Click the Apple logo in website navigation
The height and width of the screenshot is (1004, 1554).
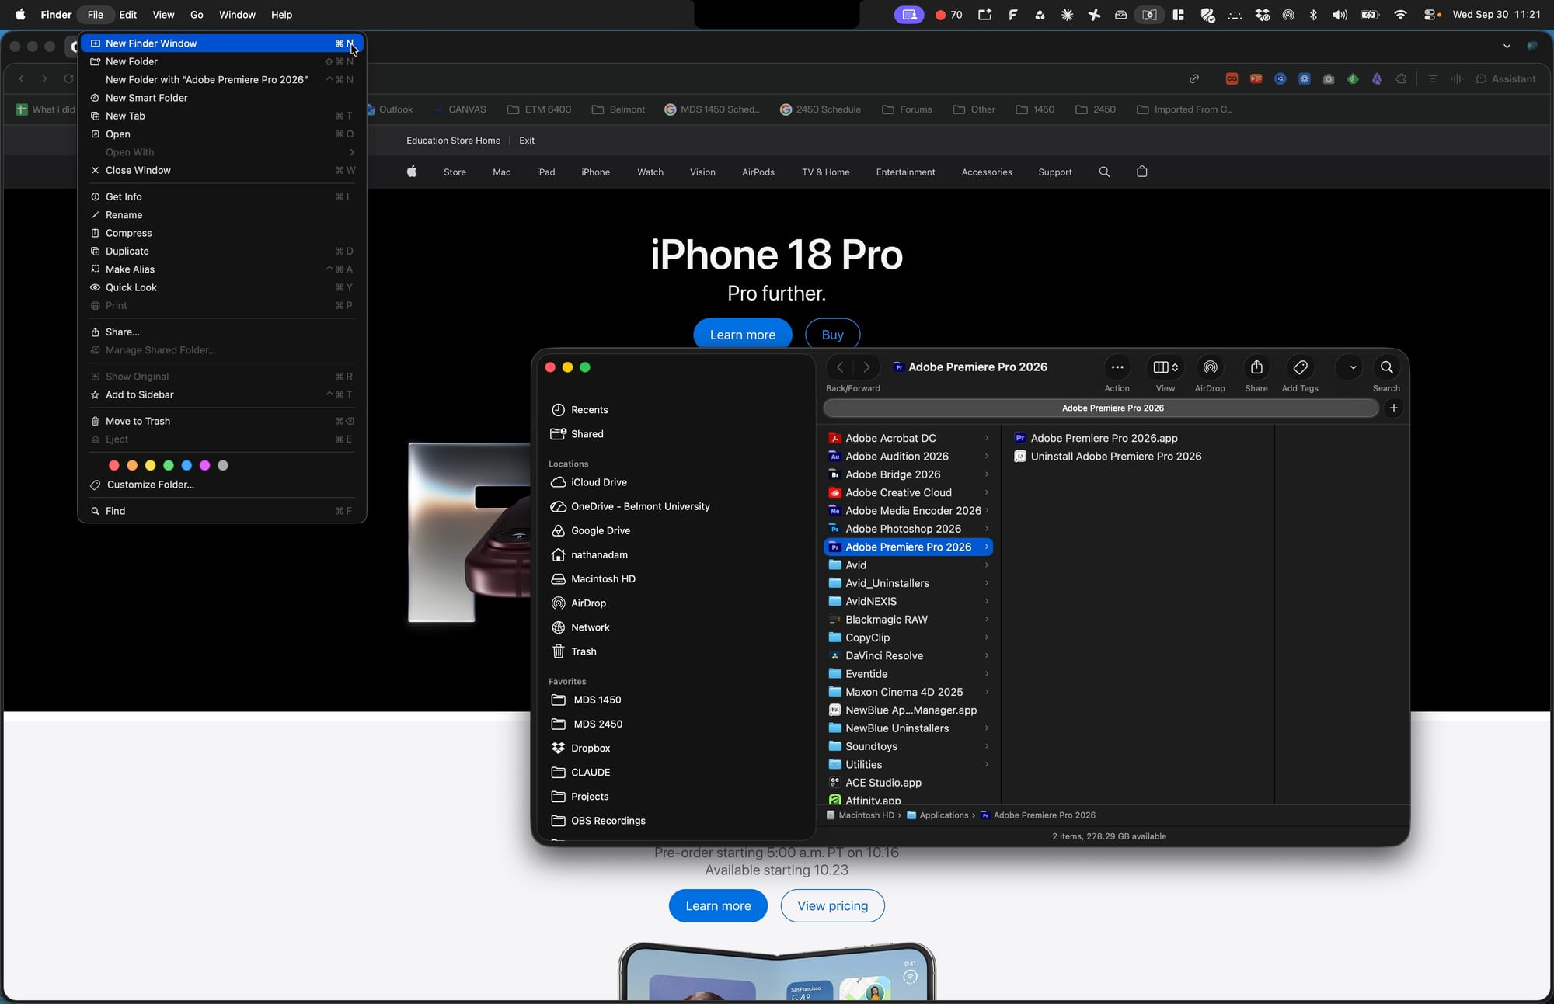click(x=412, y=172)
